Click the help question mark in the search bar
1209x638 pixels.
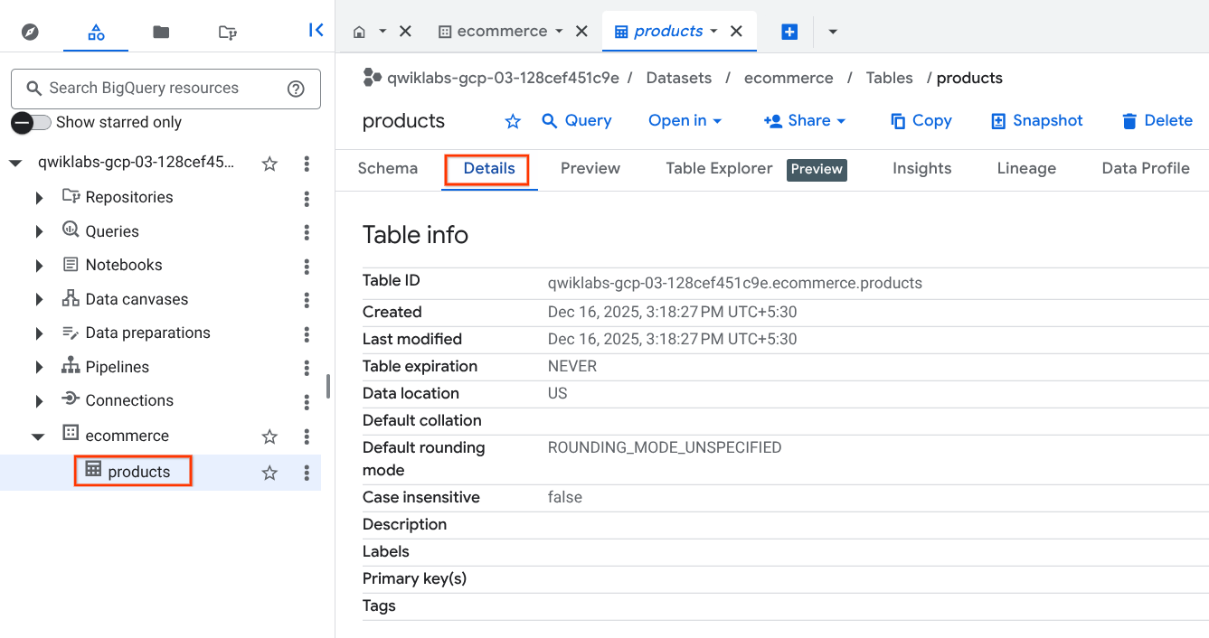coord(296,89)
